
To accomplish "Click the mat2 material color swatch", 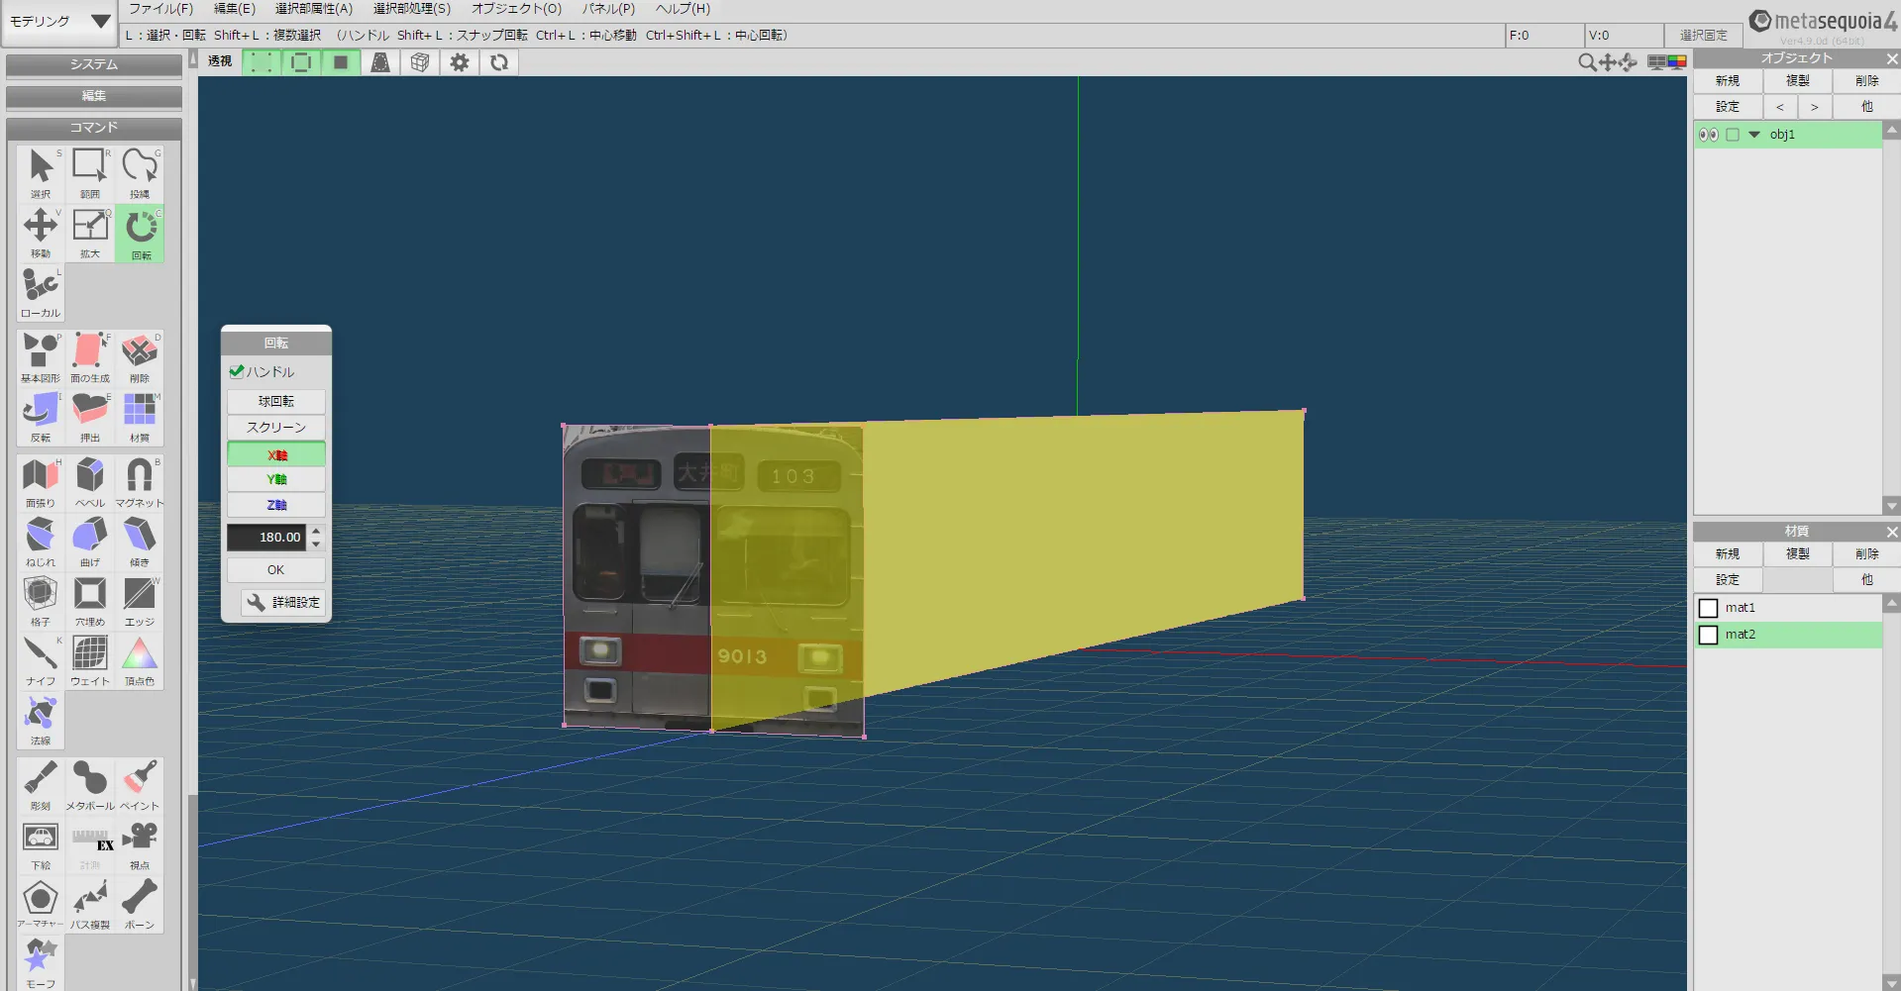I will coord(1709,635).
